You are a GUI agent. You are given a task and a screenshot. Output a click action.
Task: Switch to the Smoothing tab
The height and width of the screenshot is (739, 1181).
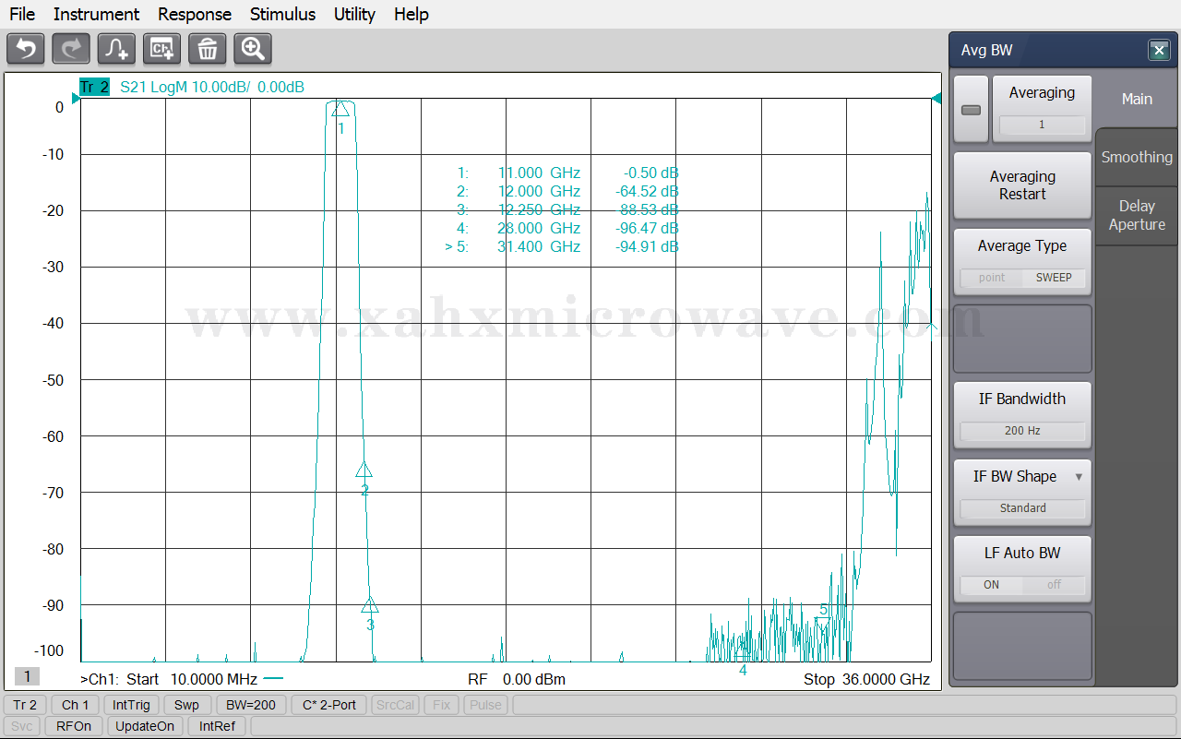click(1137, 157)
